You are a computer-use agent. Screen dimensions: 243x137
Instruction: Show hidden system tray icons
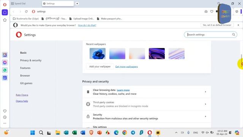pyautogui.click(x=176, y=133)
